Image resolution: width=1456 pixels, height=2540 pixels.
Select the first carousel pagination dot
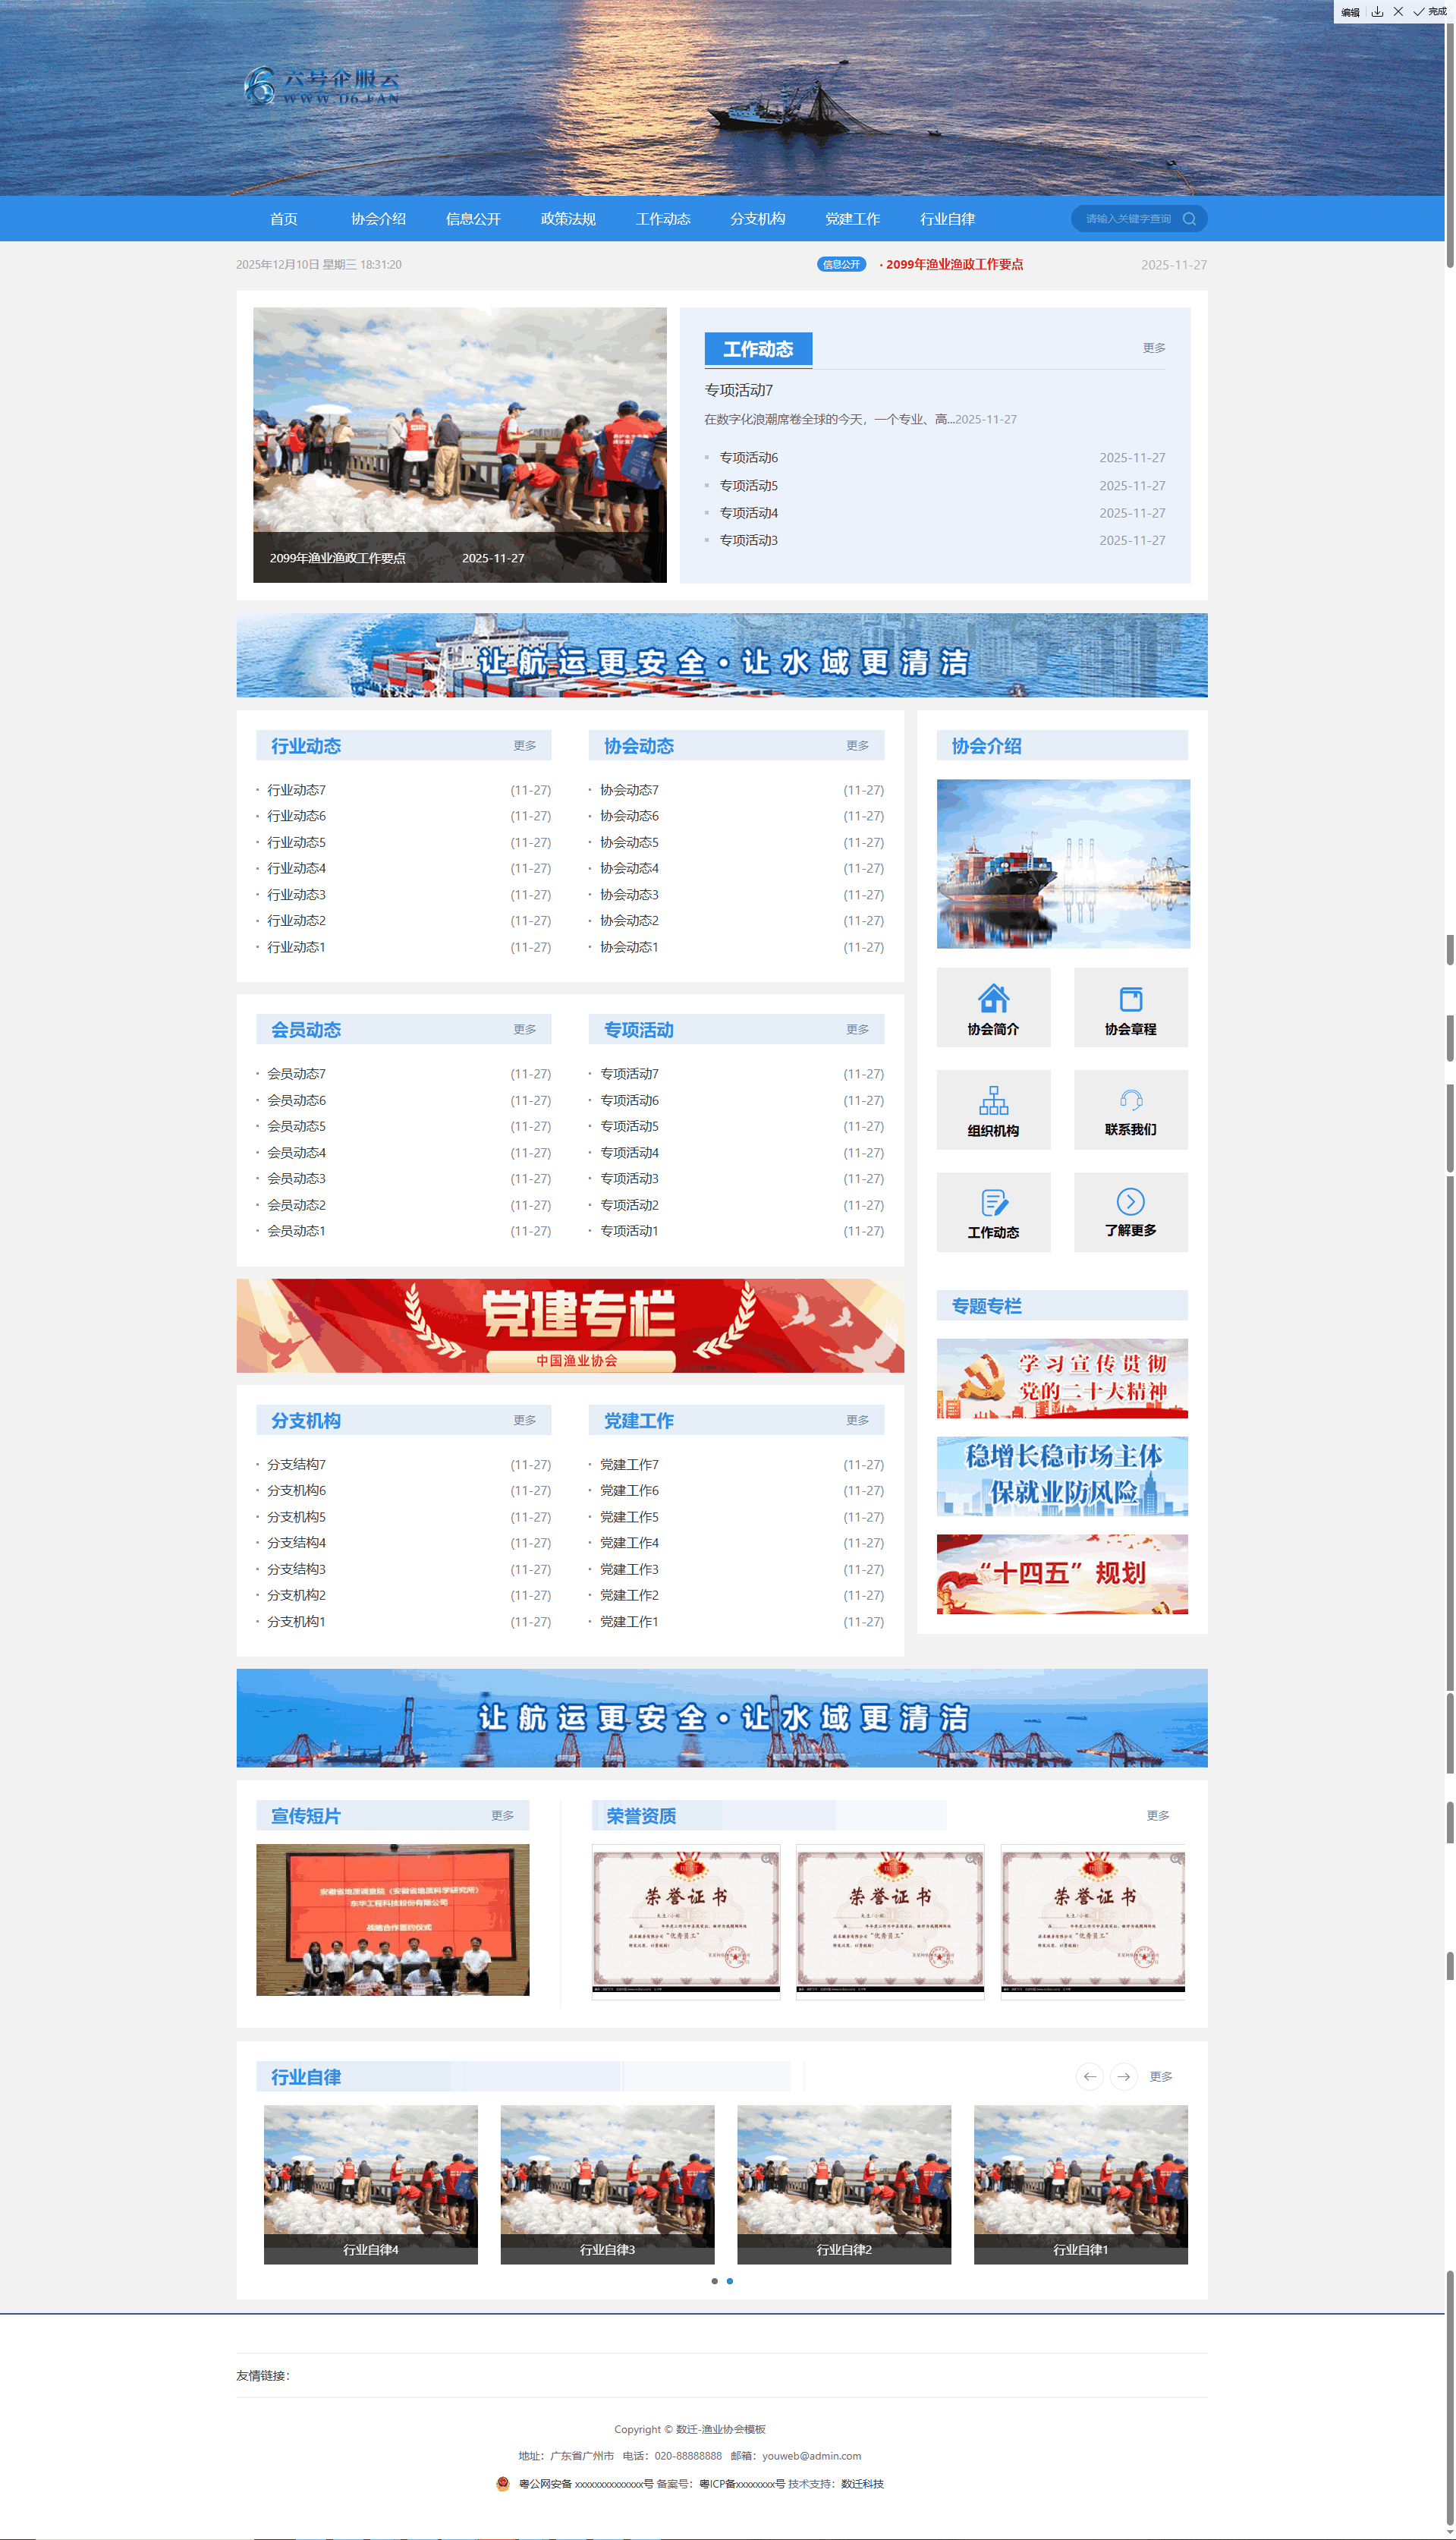pos(714,2281)
